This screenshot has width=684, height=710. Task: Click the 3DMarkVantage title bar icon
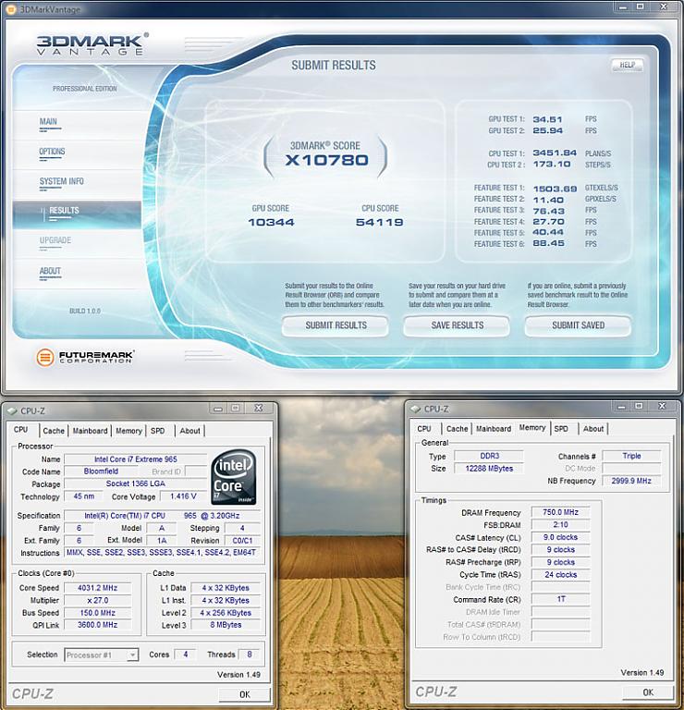[x=11, y=9]
